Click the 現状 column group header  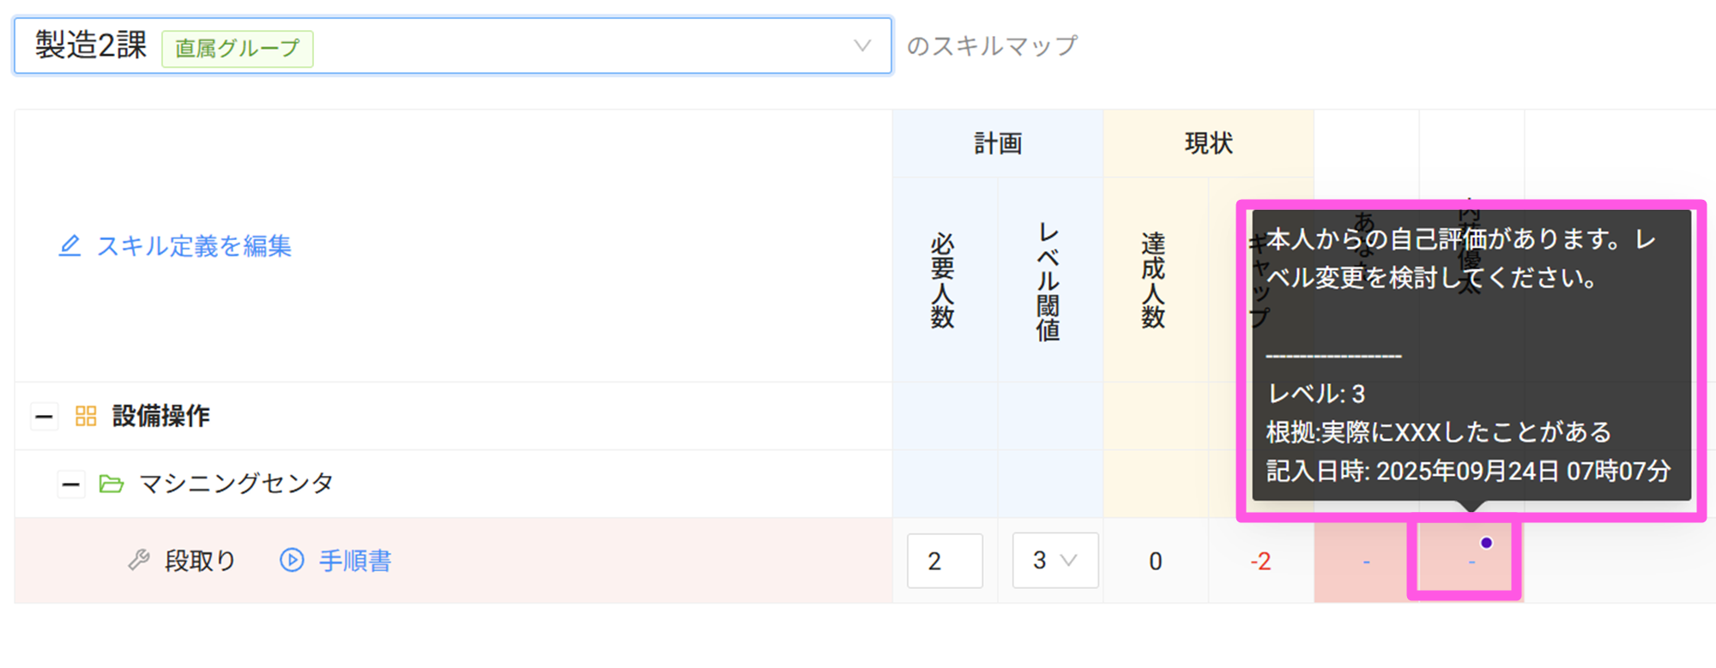point(1208,143)
